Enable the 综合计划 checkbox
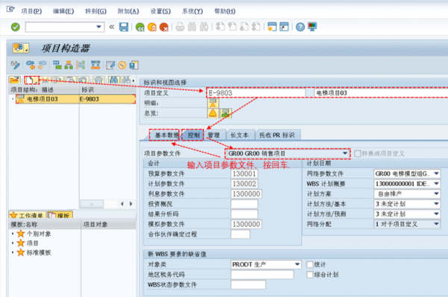Image resolution: width=448 pixels, height=297 pixels. (310, 275)
